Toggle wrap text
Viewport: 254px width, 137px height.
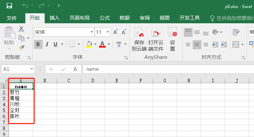coord(236,32)
